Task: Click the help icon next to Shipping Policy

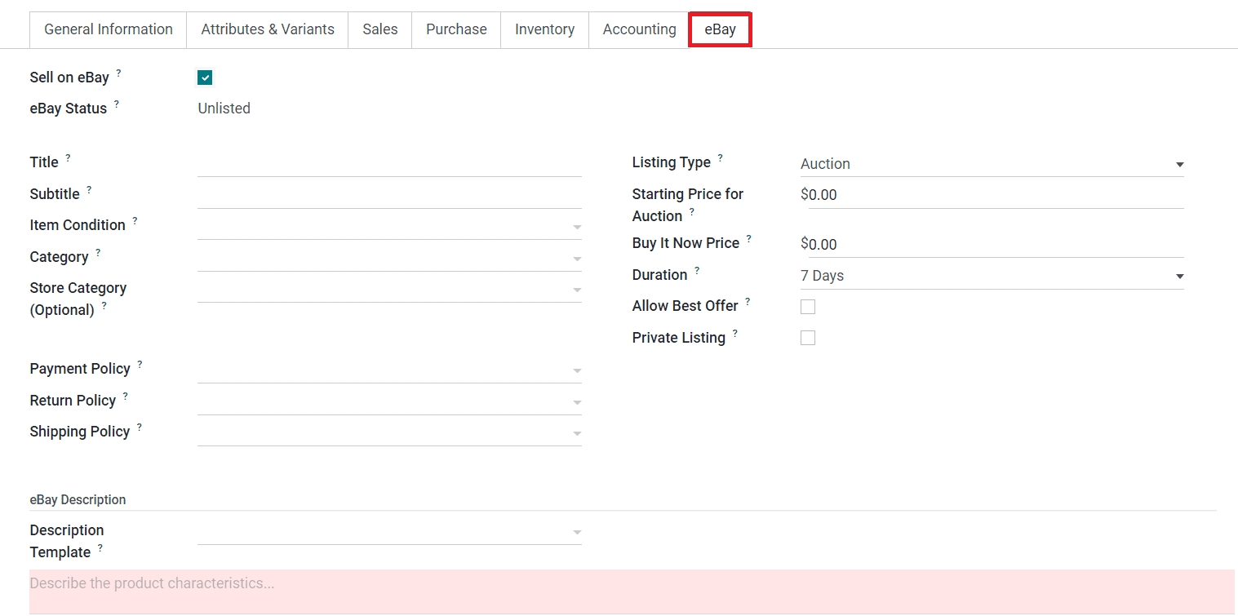Action: 140,428
